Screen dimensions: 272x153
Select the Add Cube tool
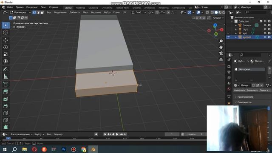pyautogui.click(x=6, y=84)
